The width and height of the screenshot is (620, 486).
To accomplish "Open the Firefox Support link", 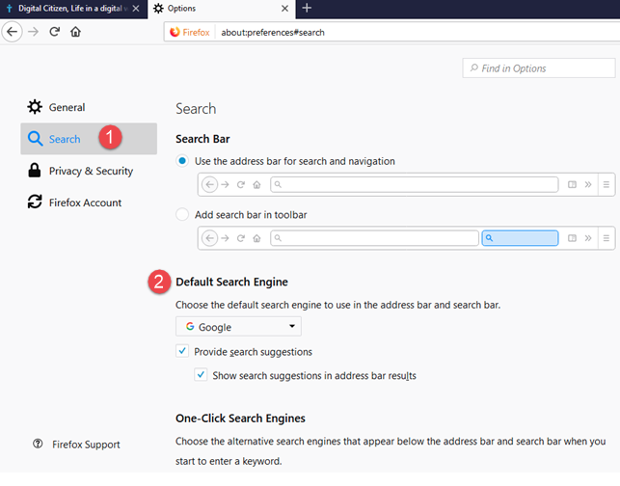I will 86,445.
